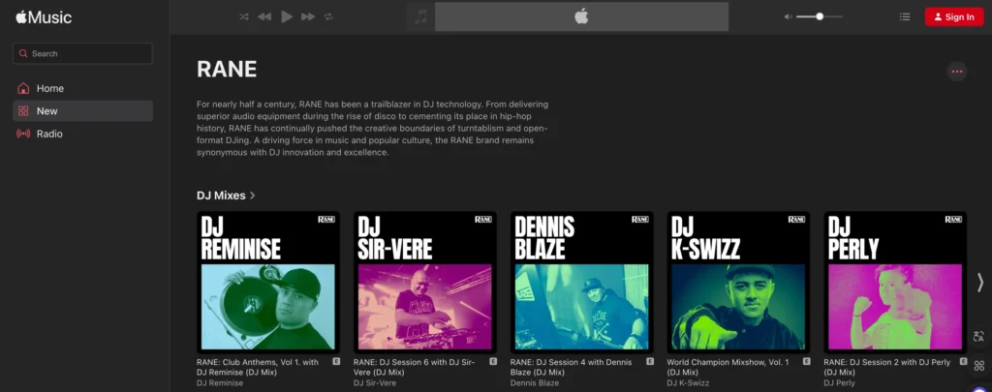The height and width of the screenshot is (392, 992).
Task: Click explicit badge on Club Anthems mix
Action: pos(336,362)
